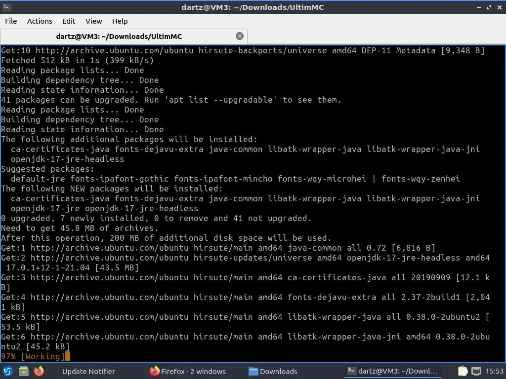The width and height of the screenshot is (506, 379).
Task: Click the 'ntu2 [45.2 kB]' line
Action: coord(35,347)
